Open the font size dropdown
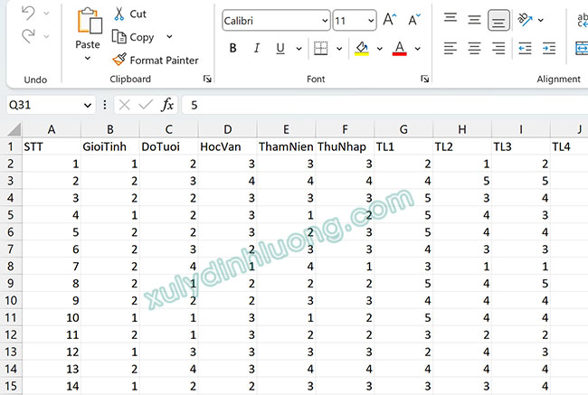The image size is (588, 395). (x=369, y=20)
